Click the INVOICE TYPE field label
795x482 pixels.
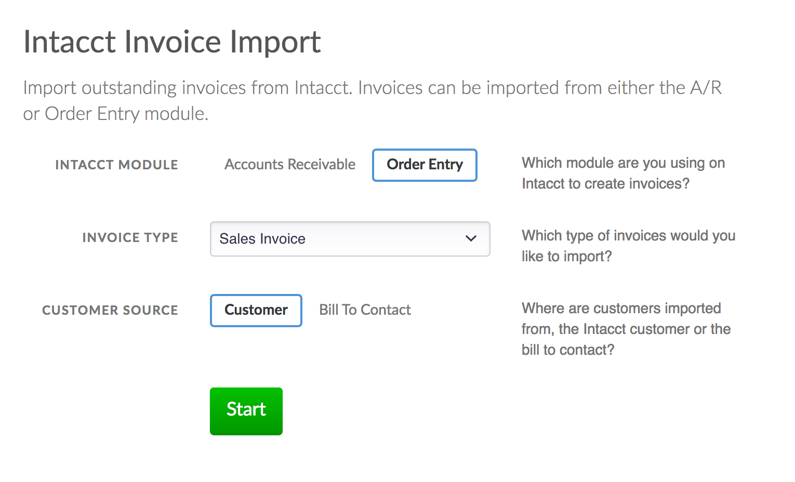pos(130,238)
